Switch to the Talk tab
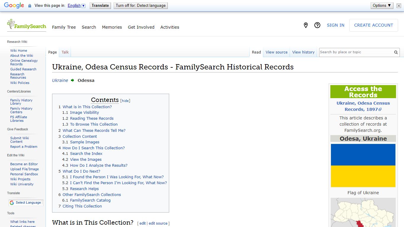Viewport: 404px width, 227px height. 65,52
